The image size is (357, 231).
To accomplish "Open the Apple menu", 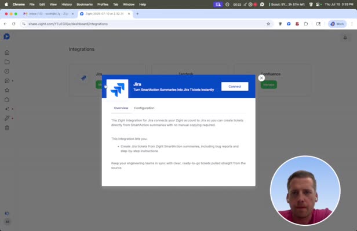I will click(x=6, y=4).
